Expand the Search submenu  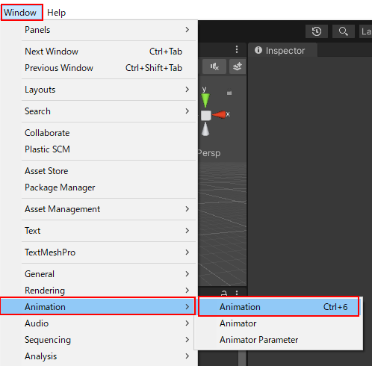pyautogui.click(x=99, y=111)
